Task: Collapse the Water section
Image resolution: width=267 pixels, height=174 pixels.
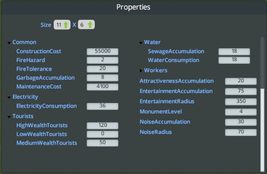Action: pyautogui.click(x=141, y=43)
